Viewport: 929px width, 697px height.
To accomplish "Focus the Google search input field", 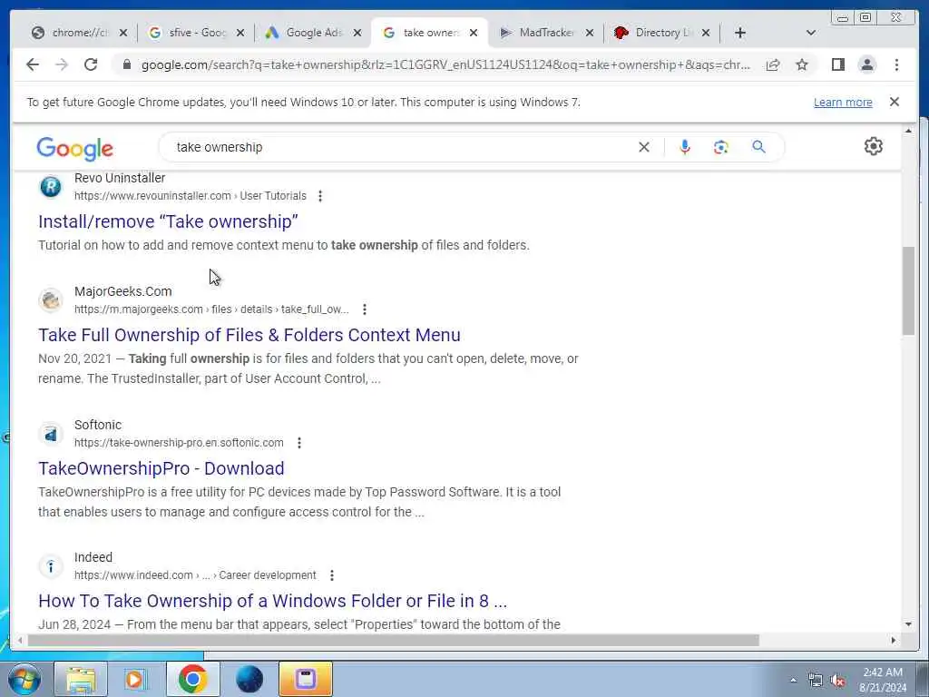I will coord(403,147).
